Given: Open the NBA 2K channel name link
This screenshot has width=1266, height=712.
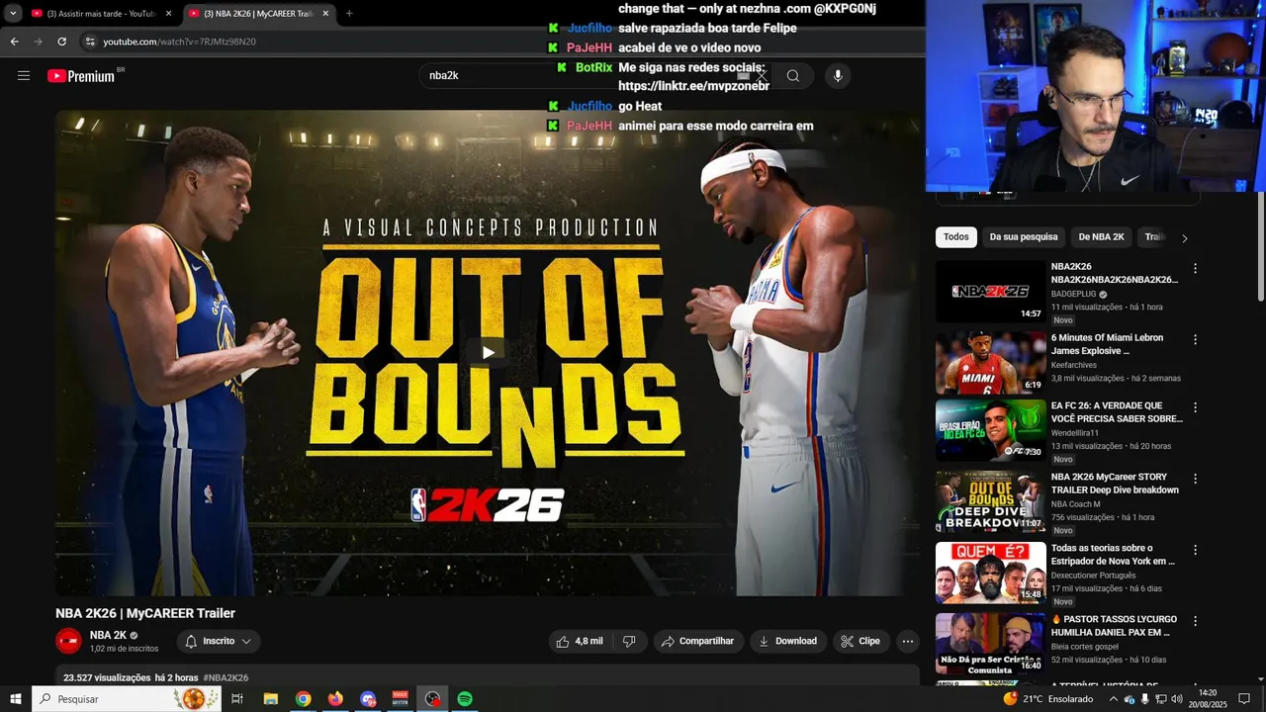Looking at the screenshot, I should point(108,636).
